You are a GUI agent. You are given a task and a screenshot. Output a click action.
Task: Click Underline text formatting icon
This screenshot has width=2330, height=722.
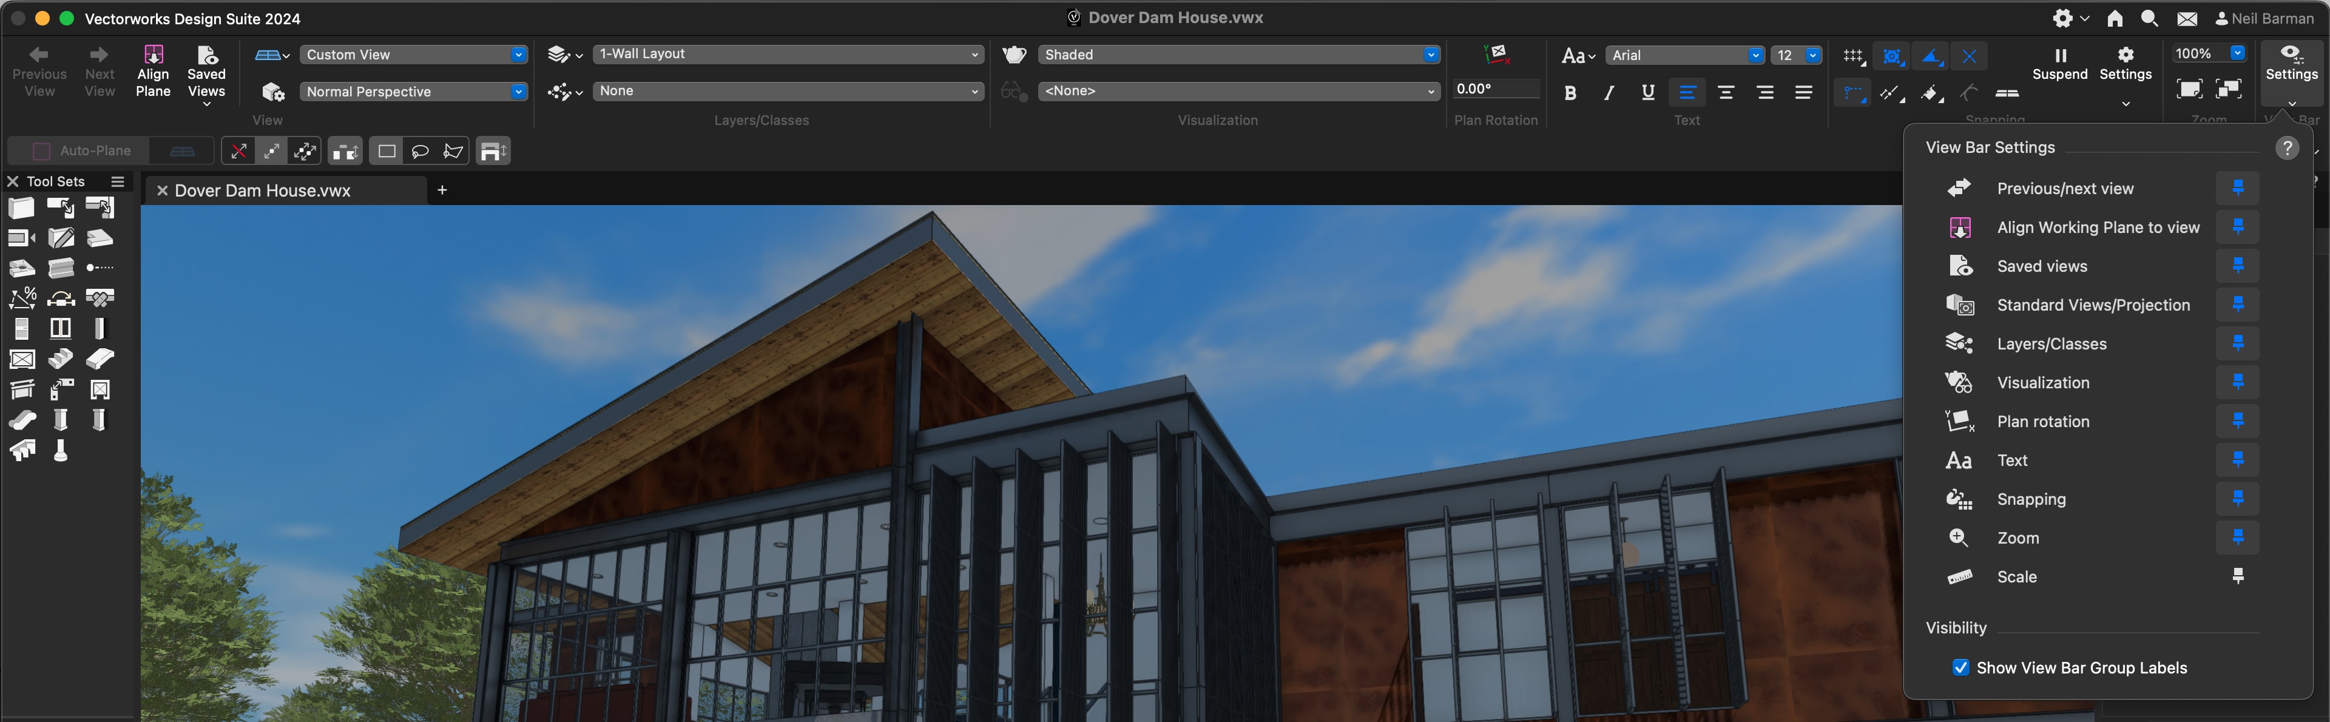click(x=1647, y=92)
